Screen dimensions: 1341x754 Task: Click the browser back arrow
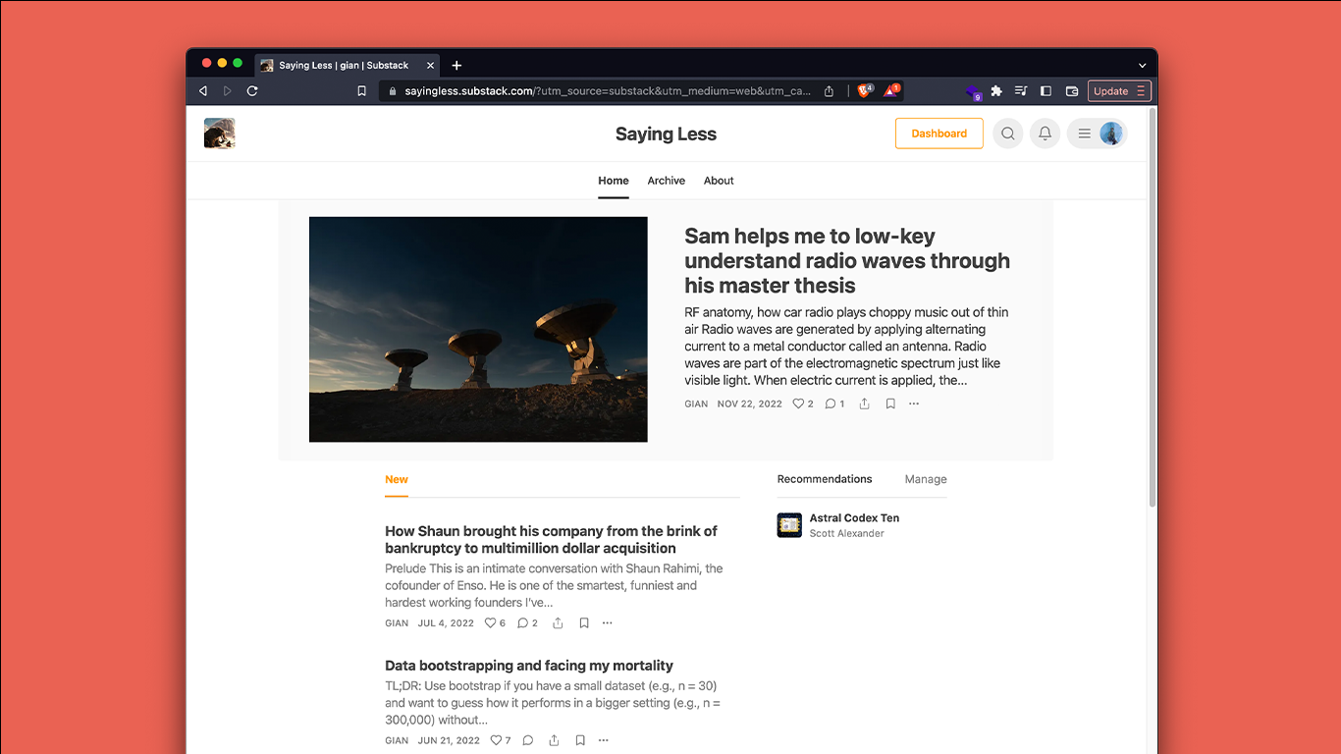point(203,91)
